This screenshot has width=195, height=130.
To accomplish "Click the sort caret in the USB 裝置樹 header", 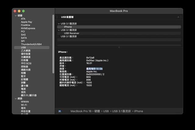I will point(179,17).
